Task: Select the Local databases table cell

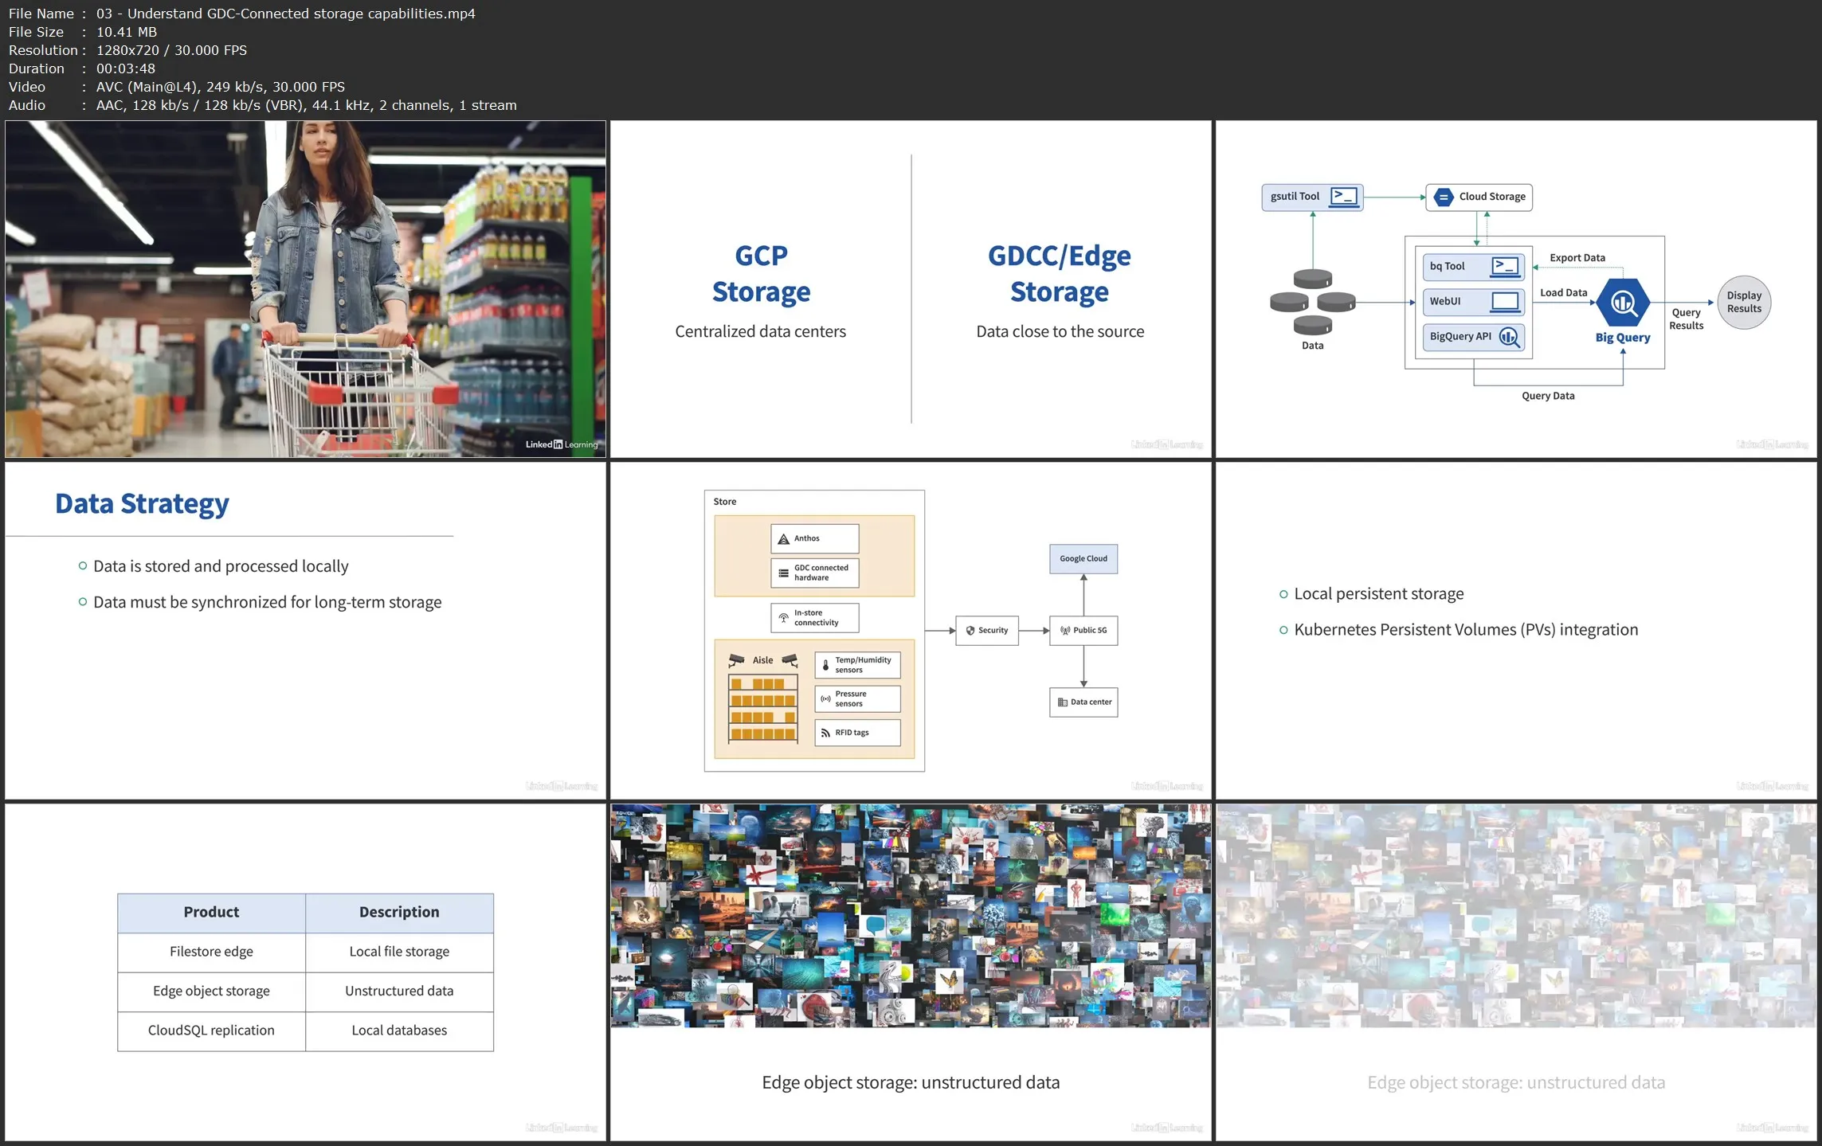Action: point(399,1031)
